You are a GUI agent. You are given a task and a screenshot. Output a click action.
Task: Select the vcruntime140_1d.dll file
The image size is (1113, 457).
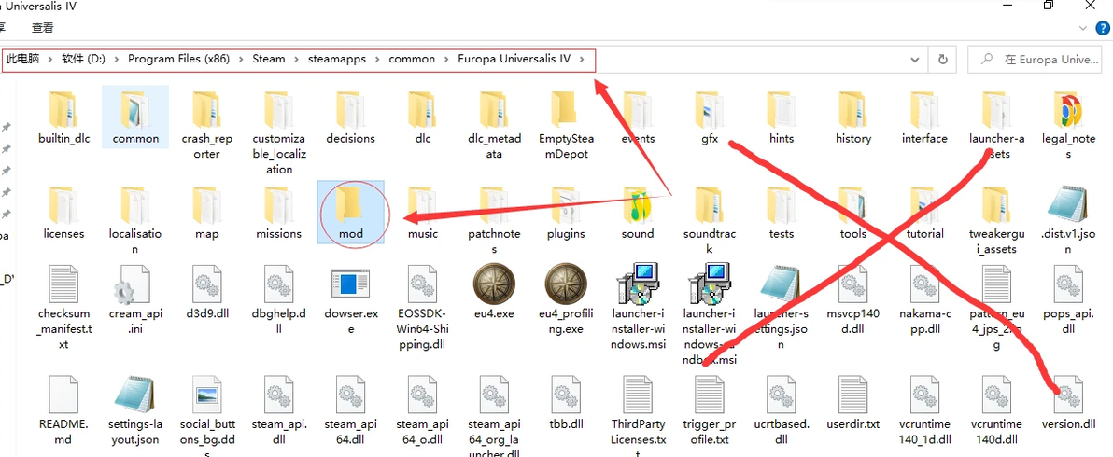point(925,409)
